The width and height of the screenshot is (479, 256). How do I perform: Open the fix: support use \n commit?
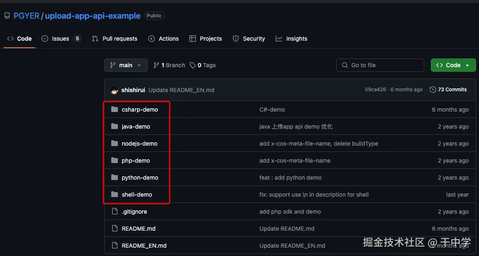click(x=314, y=195)
